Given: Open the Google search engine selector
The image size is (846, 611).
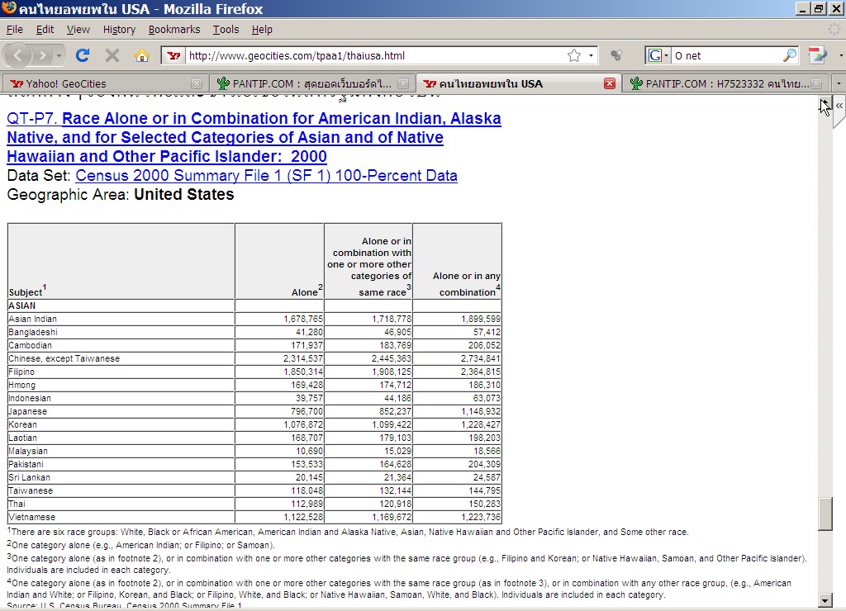Looking at the screenshot, I should pos(658,55).
